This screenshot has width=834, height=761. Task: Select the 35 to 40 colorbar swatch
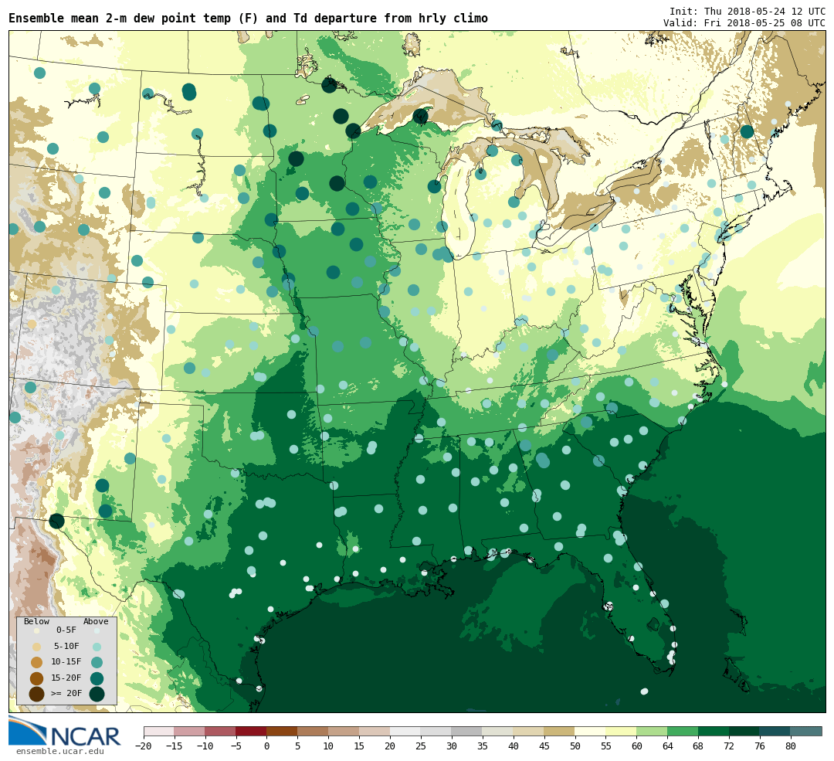coord(498,731)
